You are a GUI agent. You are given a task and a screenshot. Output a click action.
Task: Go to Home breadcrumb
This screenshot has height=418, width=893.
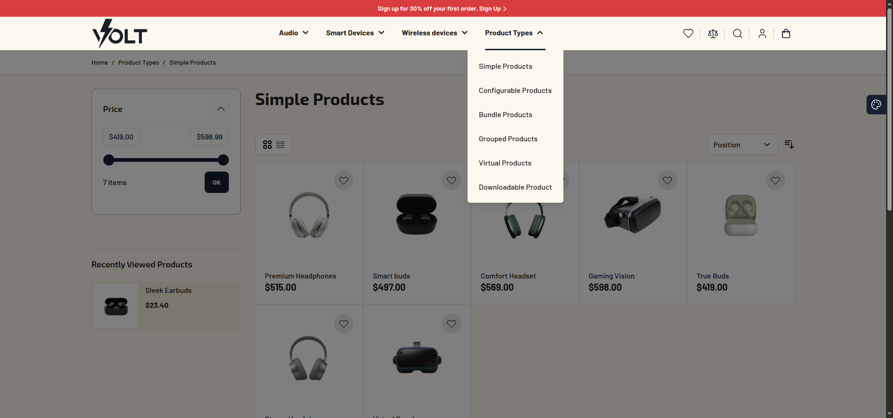[x=100, y=63]
